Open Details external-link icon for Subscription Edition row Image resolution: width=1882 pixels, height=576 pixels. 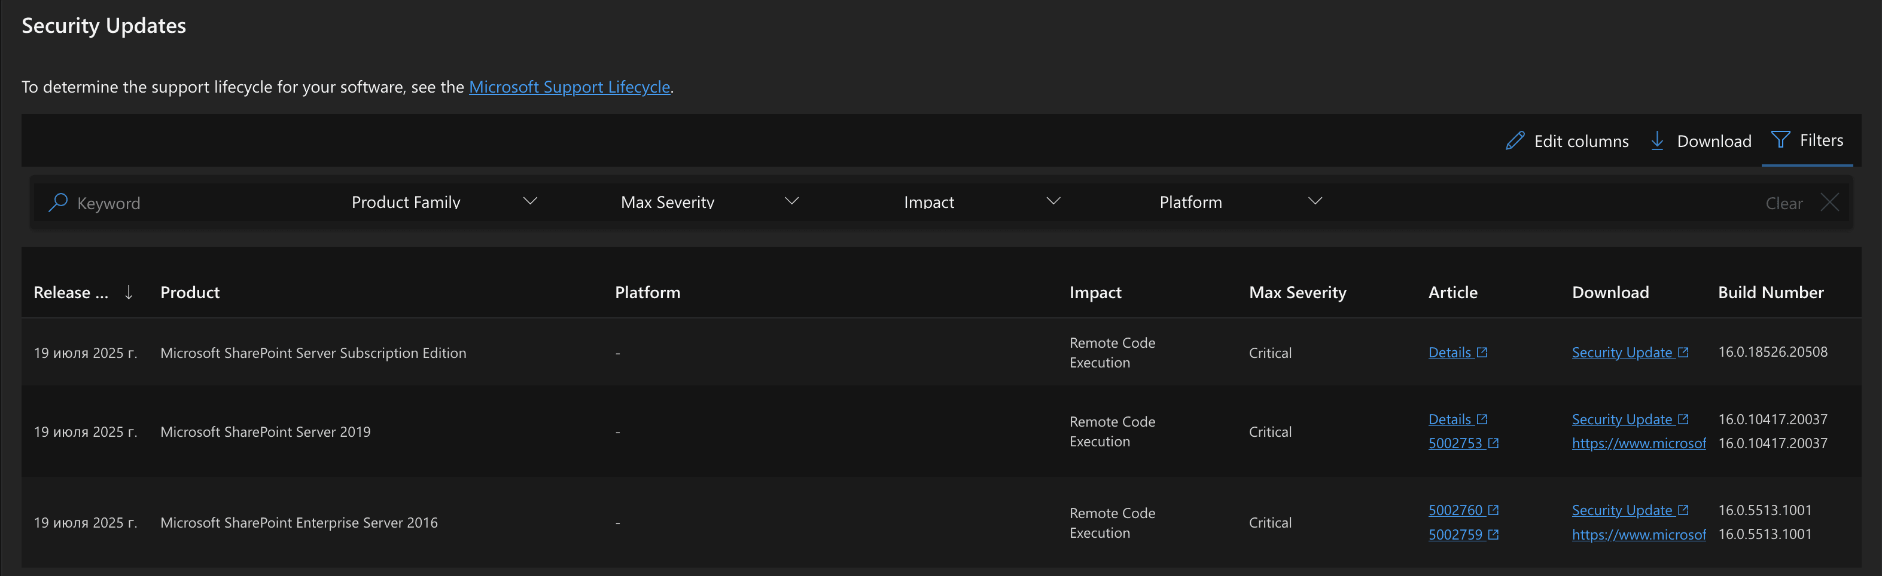point(1482,352)
